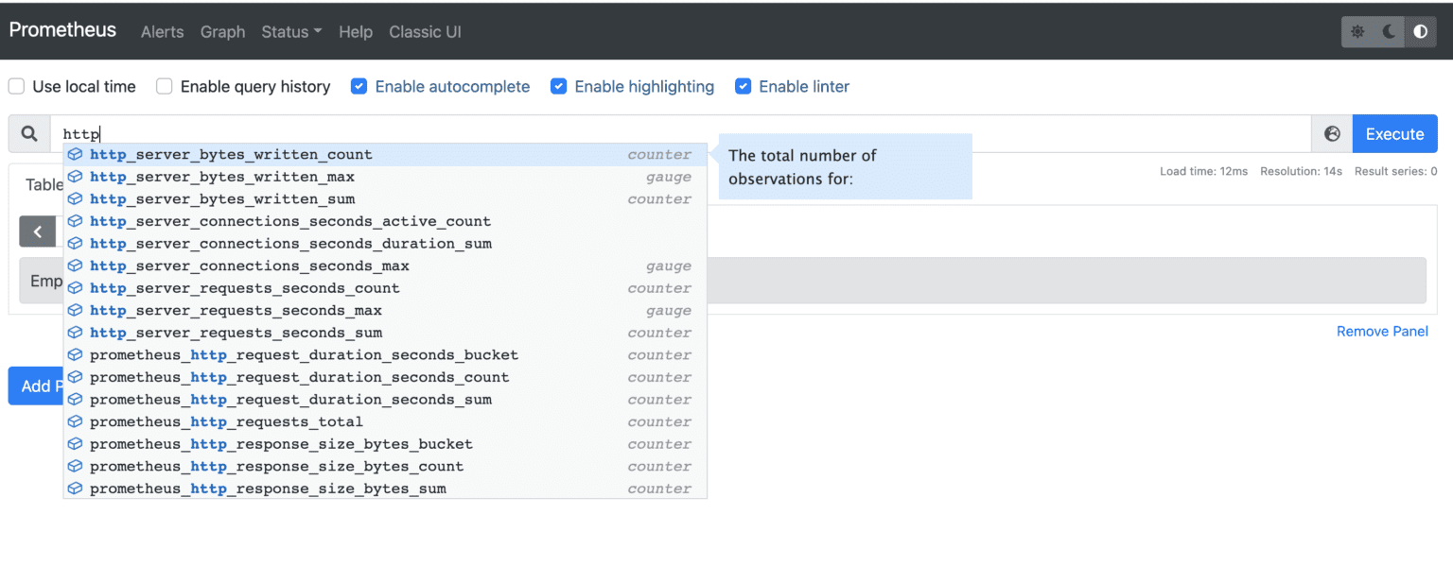1453x566 pixels.
Task: Click the cube icon beside http_server_bytes_written_count
Action: pyautogui.click(x=76, y=154)
